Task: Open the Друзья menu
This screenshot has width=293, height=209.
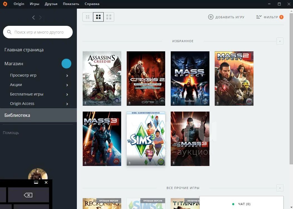Action: (x=51, y=4)
